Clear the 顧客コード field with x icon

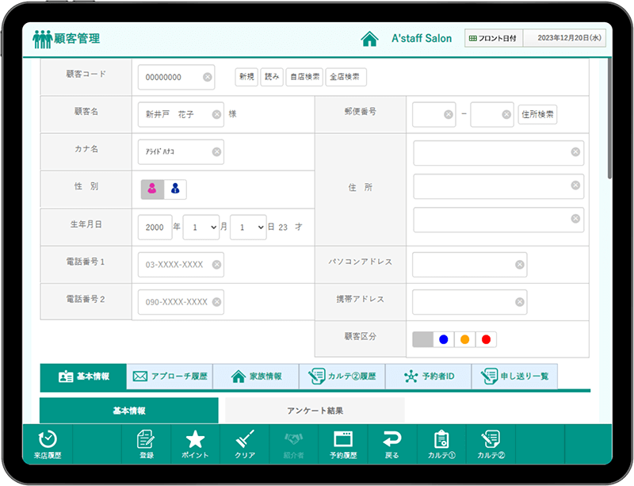[x=208, y=77]
